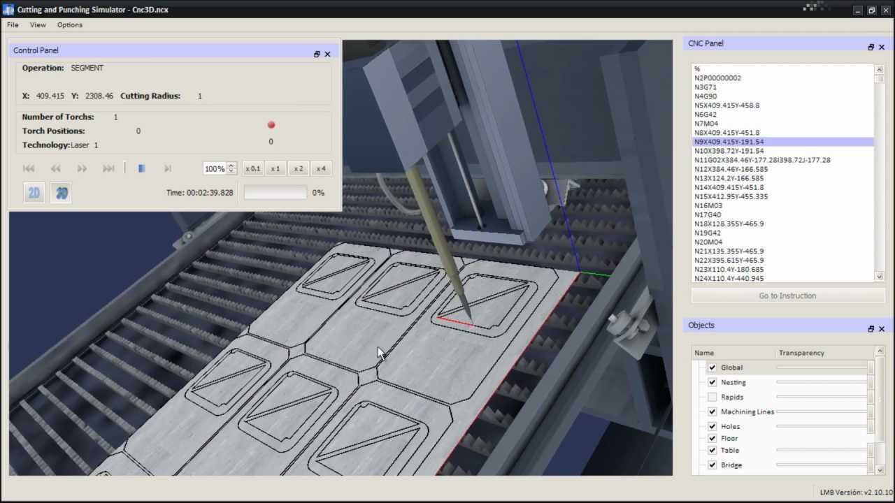The width and height of the screenshot is (895, 503).
Task: Select line N21X135.355Y-465.9
Action: 783,251
